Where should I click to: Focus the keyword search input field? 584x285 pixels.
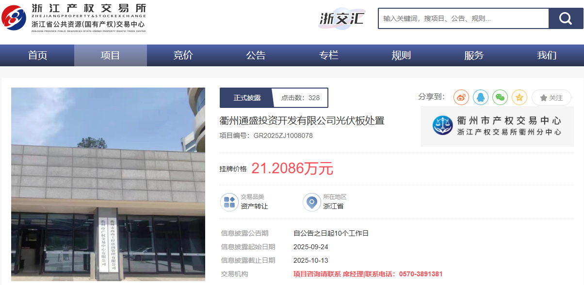pyautogui.click(x=463, y=18)
